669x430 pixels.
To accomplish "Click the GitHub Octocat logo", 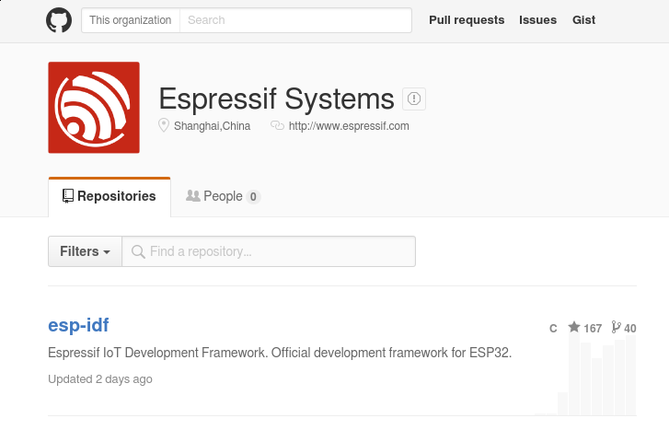I will coord(59,20).
